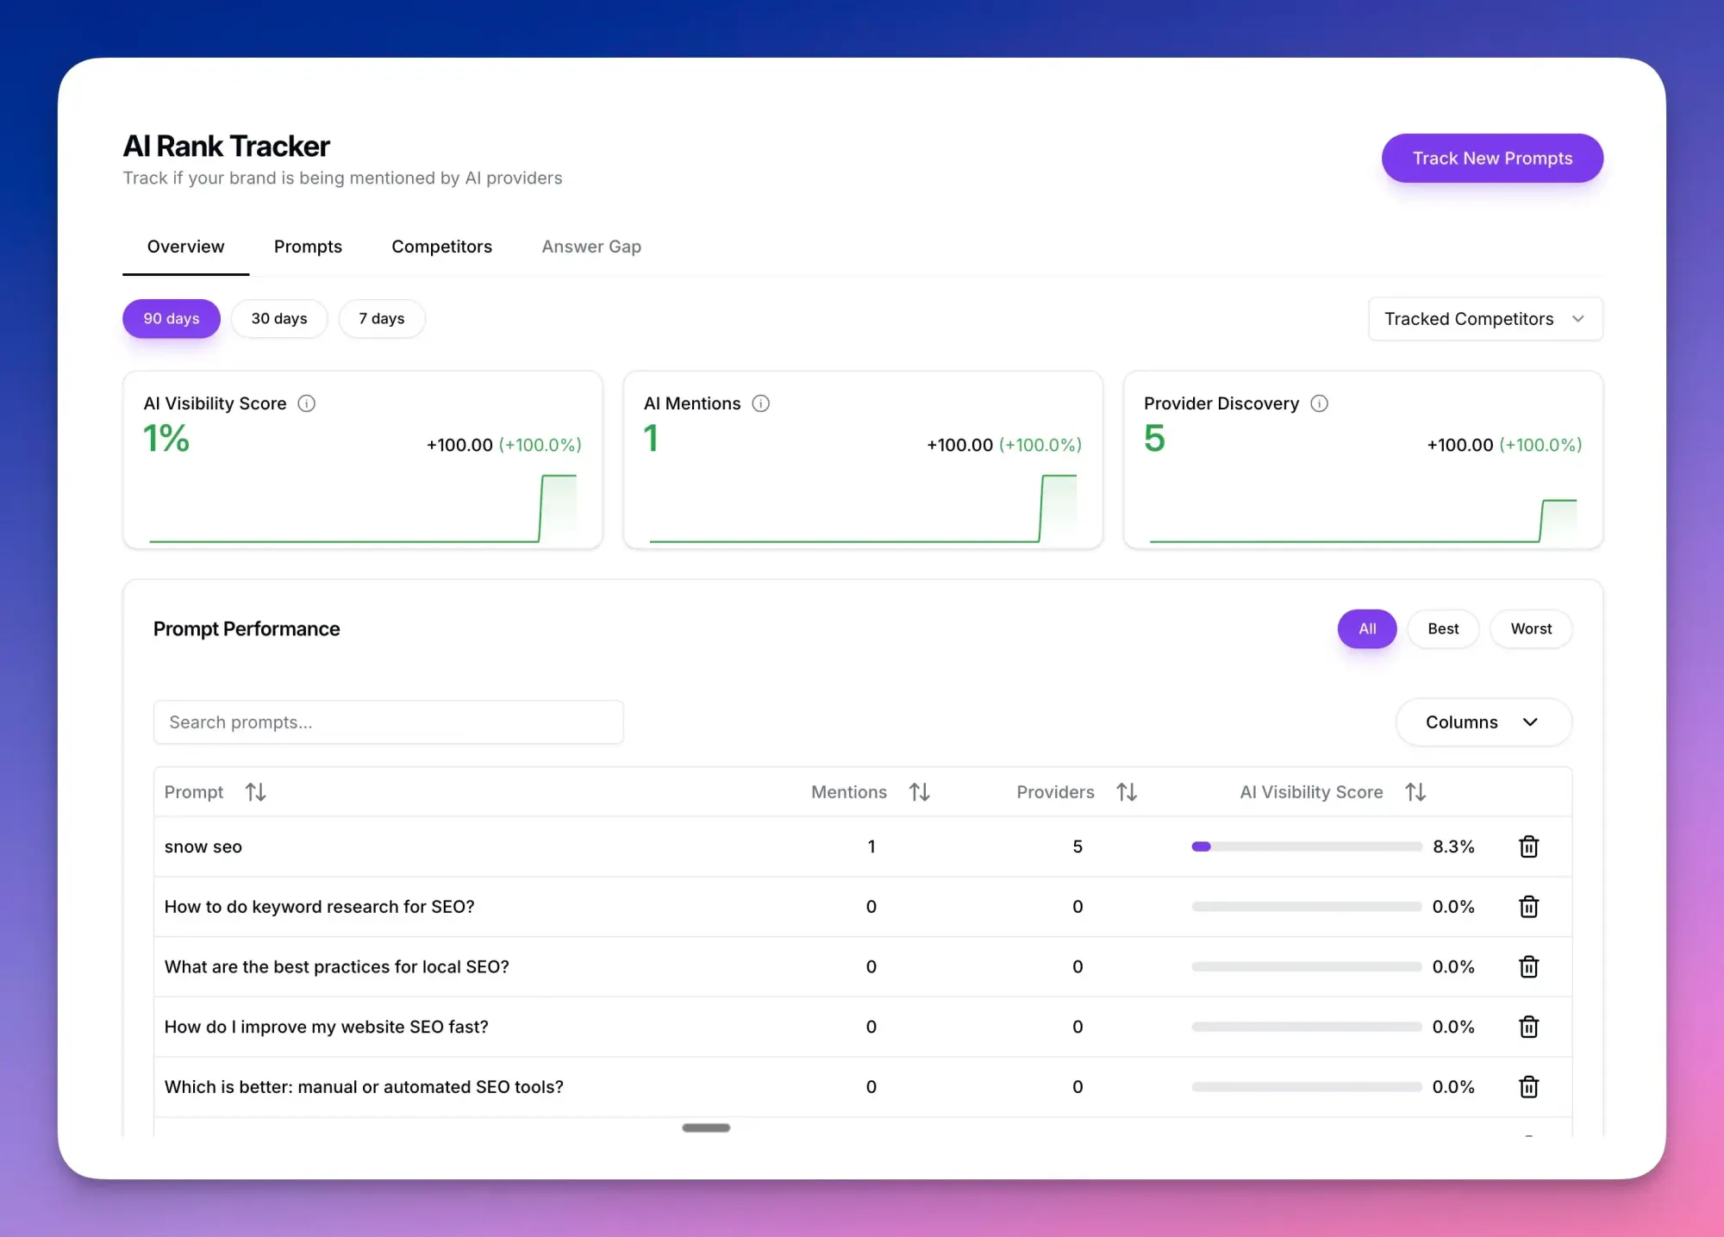Screen dimensions: 1724x1237
Task: Sort the table by Providers column
Action: [x=1127, y=791]
